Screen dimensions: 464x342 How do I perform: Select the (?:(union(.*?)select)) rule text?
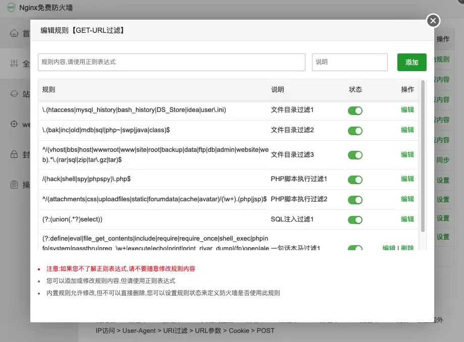72,219
